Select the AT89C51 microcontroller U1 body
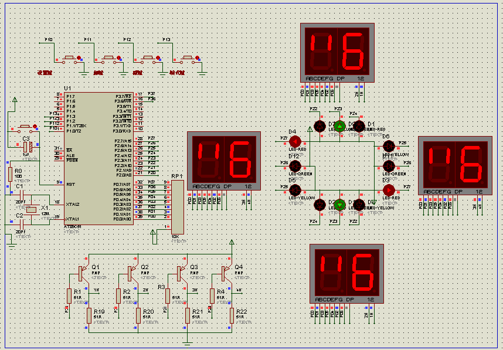Viewport: 503px width, 350px height. point(99,158)
